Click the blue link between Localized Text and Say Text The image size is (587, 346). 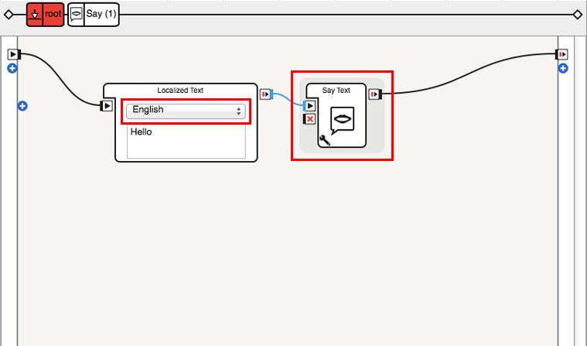pos(288,99)
